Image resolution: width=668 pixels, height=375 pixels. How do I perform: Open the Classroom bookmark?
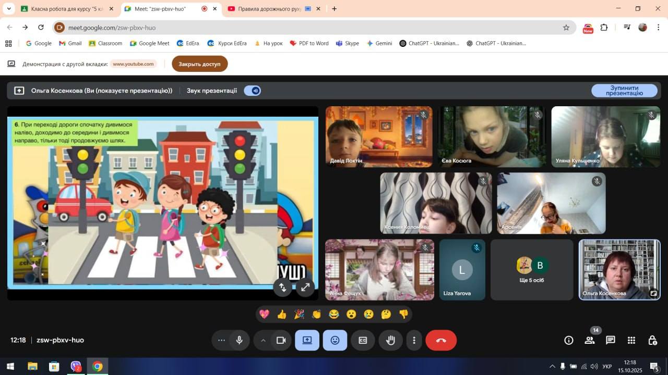[105, 43]
